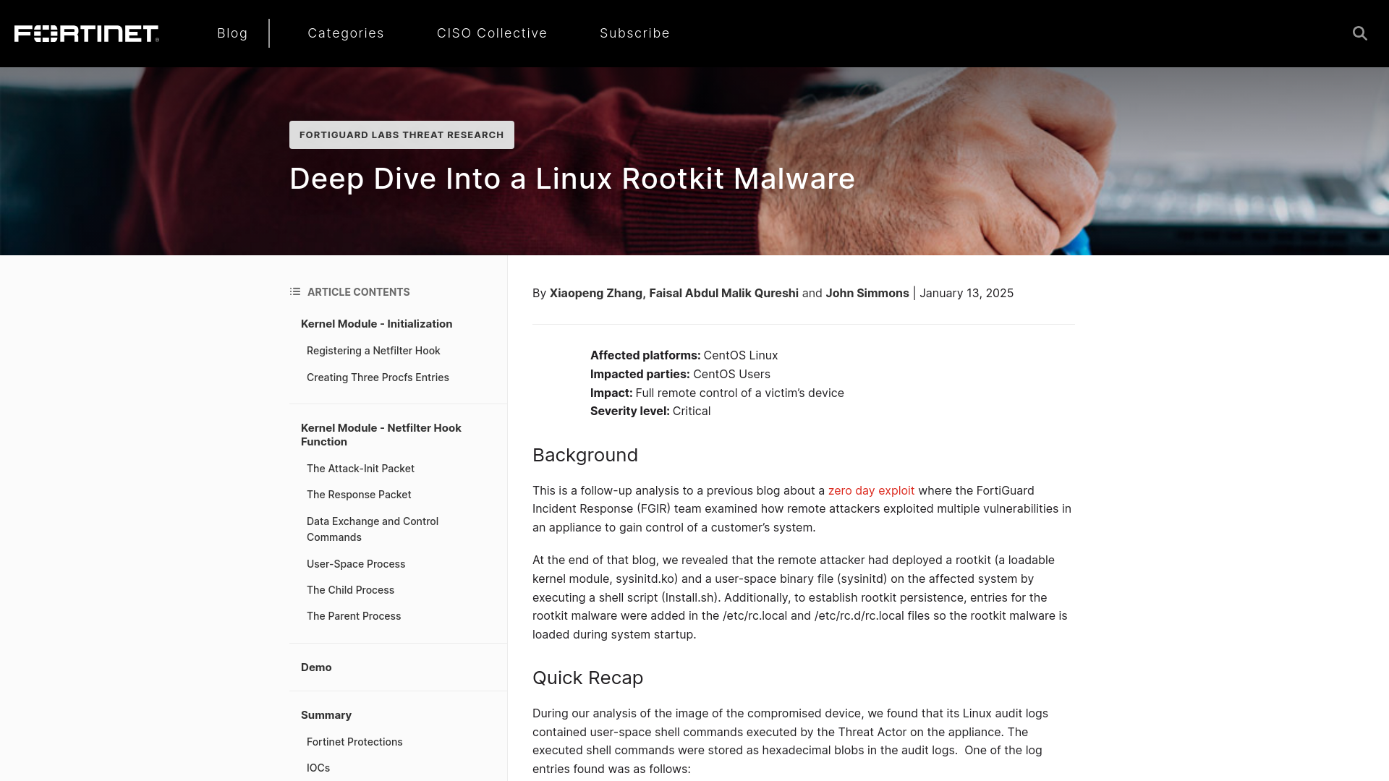Click the Data Exchange and Control Commands link
Viewport: 1389px width, 781px height.
tap(372, 529)
